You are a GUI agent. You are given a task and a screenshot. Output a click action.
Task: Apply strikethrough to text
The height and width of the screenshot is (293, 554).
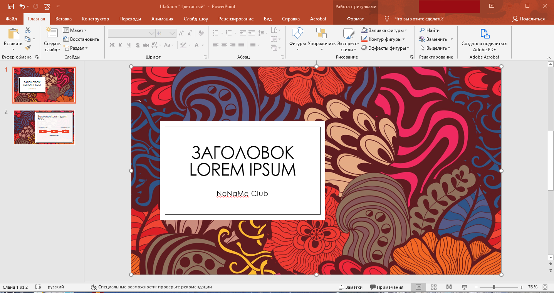[146, 45]
